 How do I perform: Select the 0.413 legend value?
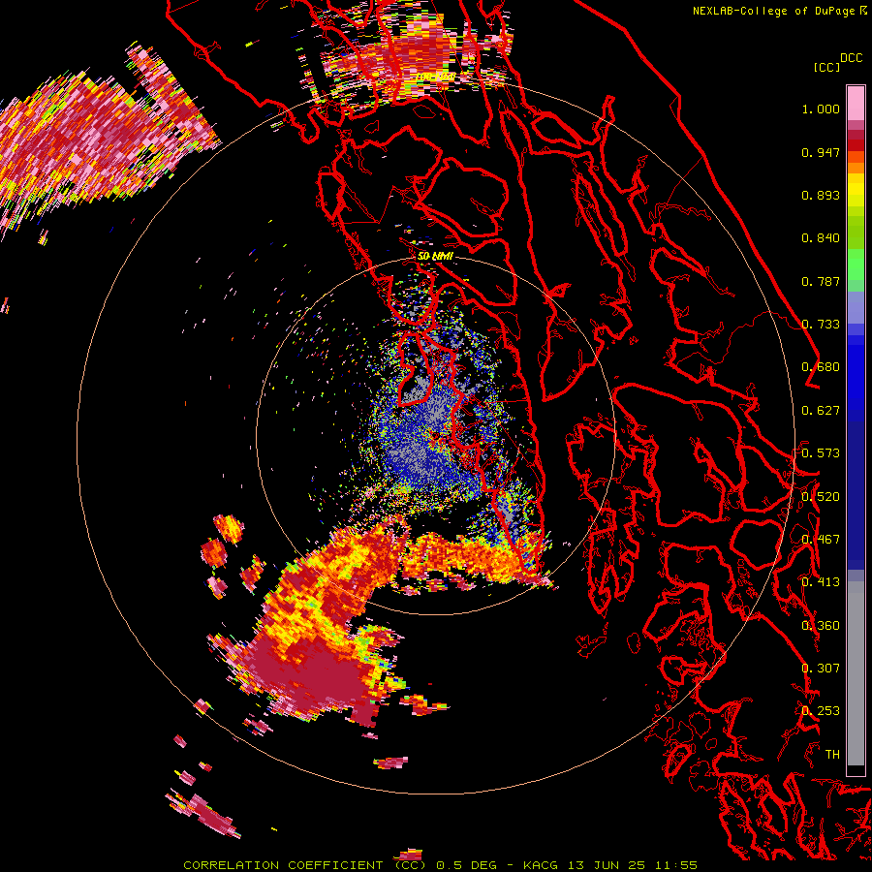coord(821,582)
